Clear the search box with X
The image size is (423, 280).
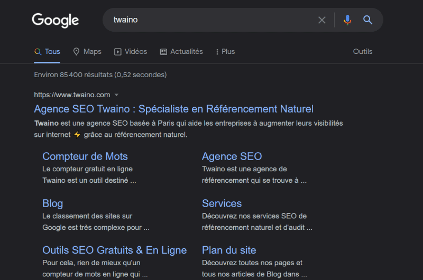point(322,20)
